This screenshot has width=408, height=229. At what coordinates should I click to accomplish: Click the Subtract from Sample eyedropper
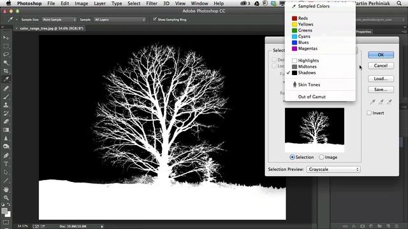(390, 102)
